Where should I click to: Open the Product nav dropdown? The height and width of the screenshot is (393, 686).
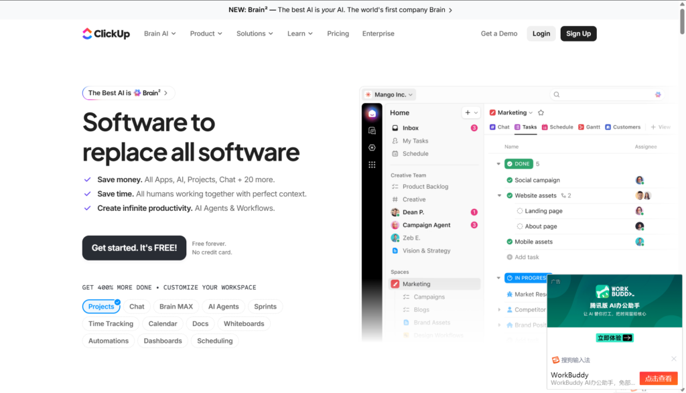point(206,33)
